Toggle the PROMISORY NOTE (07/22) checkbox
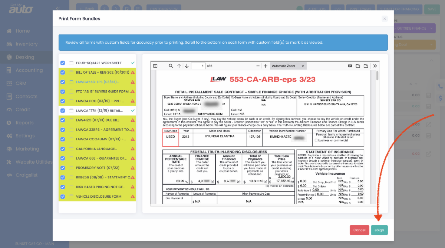 click(x=63, y=168)
